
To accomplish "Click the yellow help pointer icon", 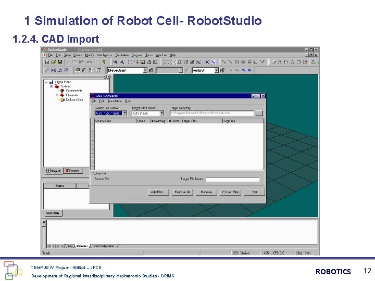I will tap(104, 62).
